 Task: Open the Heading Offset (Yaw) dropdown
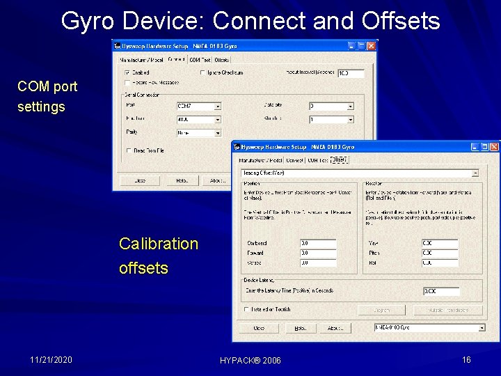click(x=475, y=173)
